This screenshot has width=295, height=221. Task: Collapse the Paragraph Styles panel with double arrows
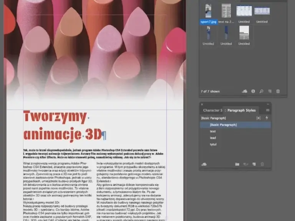pos(268,104)
